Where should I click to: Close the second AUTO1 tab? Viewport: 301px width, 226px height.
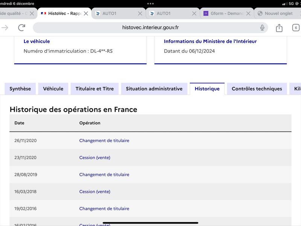(x=194, y=14)
